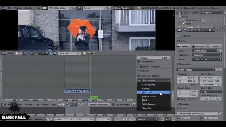
Task: Open the Feature Set Supported dropdown
Action: pyautogui.click(x=207, y=55)
